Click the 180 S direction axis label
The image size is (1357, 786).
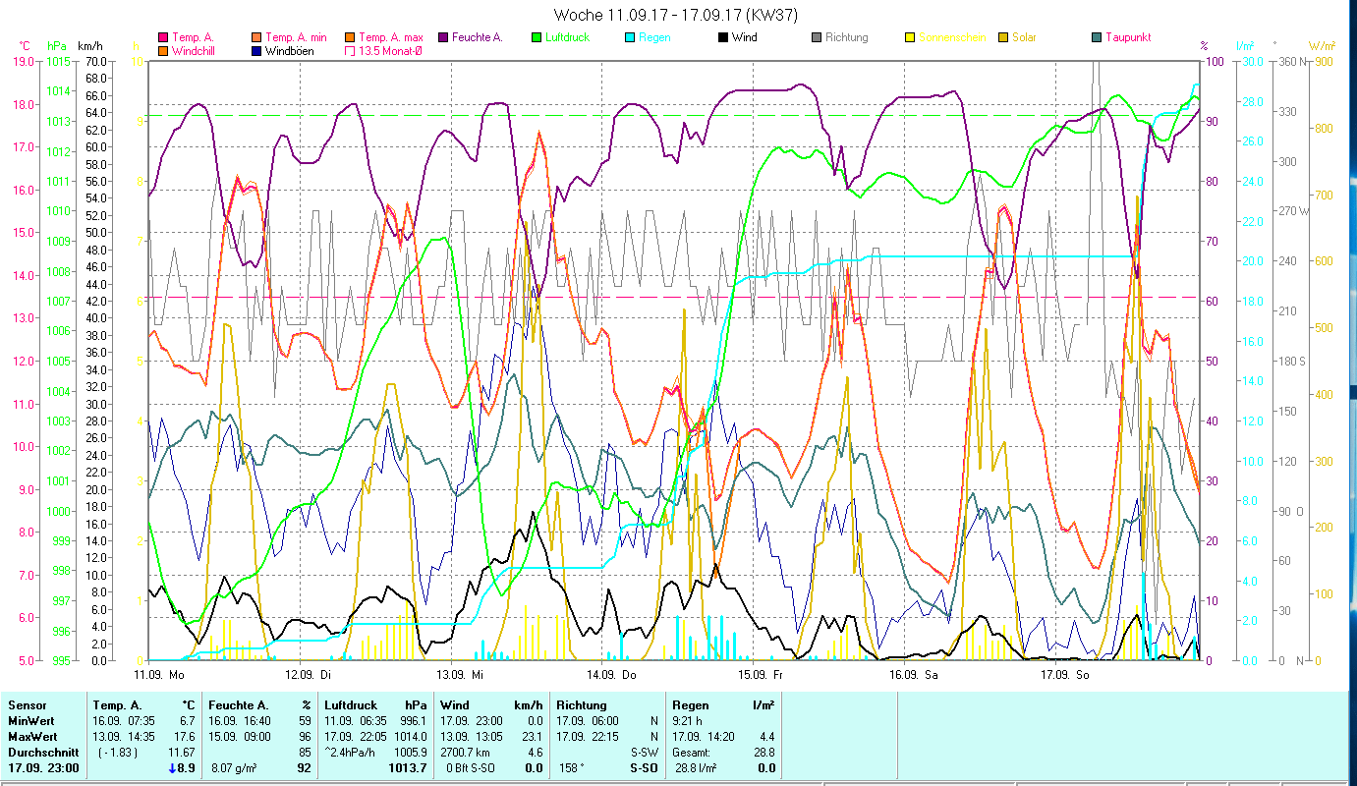pyautogui.click(x=1290, y=362)
